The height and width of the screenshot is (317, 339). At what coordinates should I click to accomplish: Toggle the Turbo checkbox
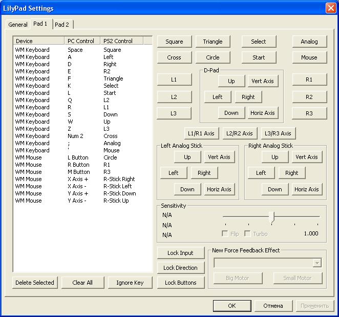248,233
